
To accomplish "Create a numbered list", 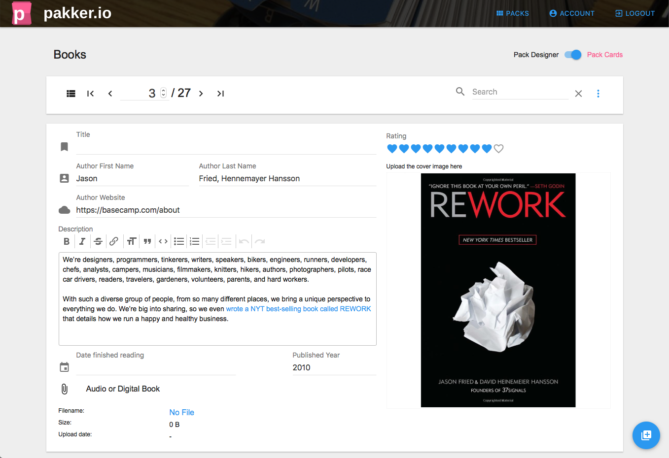I will (195, 241).
